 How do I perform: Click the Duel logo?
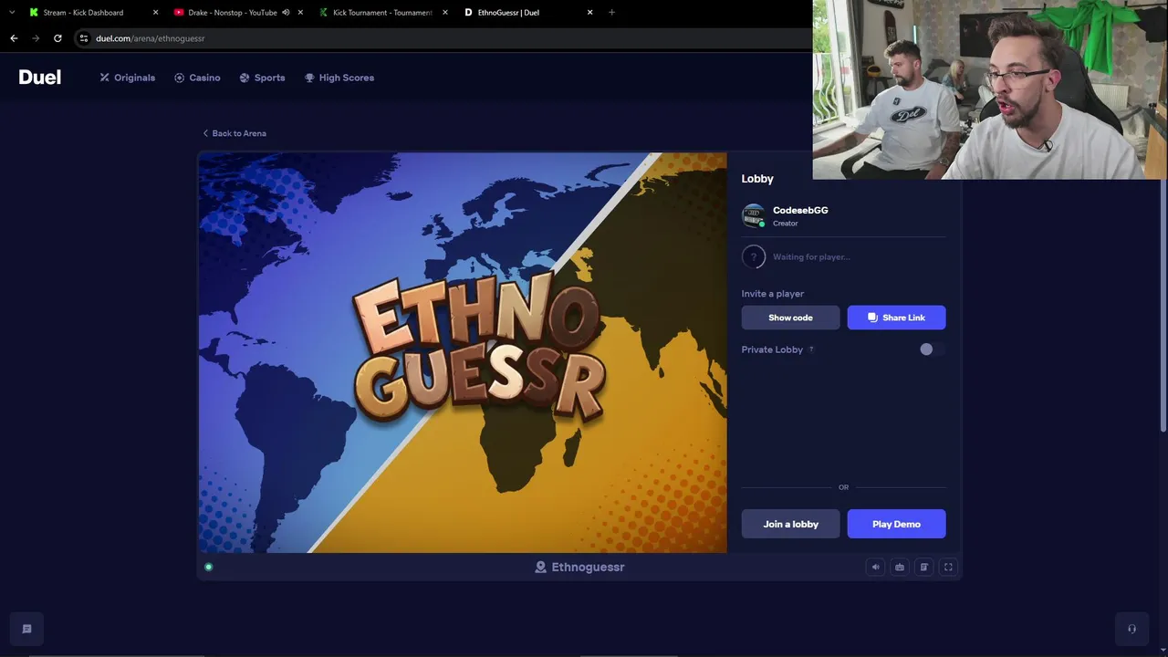point(40,78)
